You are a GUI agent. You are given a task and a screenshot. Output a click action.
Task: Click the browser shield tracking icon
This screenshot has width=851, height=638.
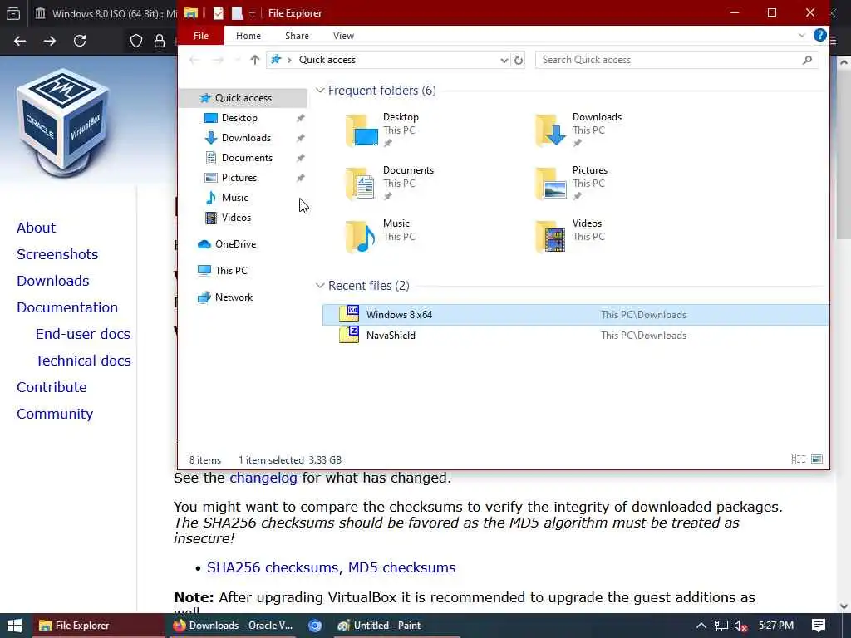point(135,41)
